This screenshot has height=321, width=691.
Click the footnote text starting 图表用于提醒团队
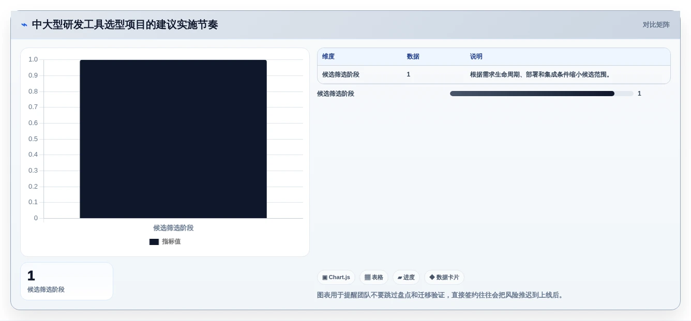pos(441,295)
